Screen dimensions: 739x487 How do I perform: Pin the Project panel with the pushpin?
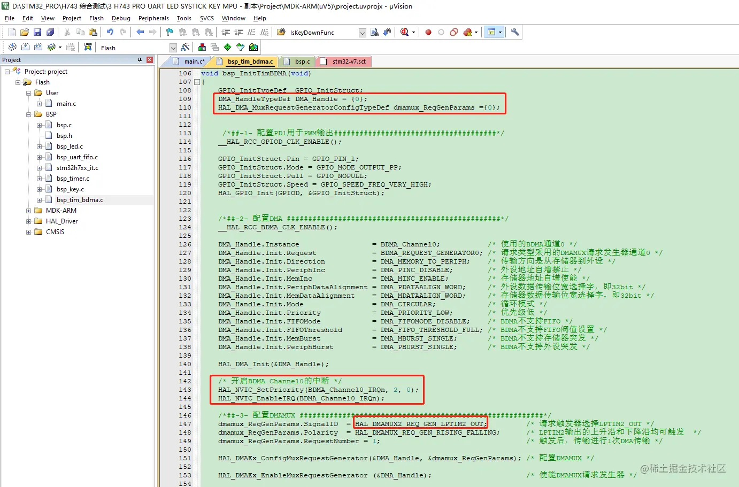coord(140,60)
